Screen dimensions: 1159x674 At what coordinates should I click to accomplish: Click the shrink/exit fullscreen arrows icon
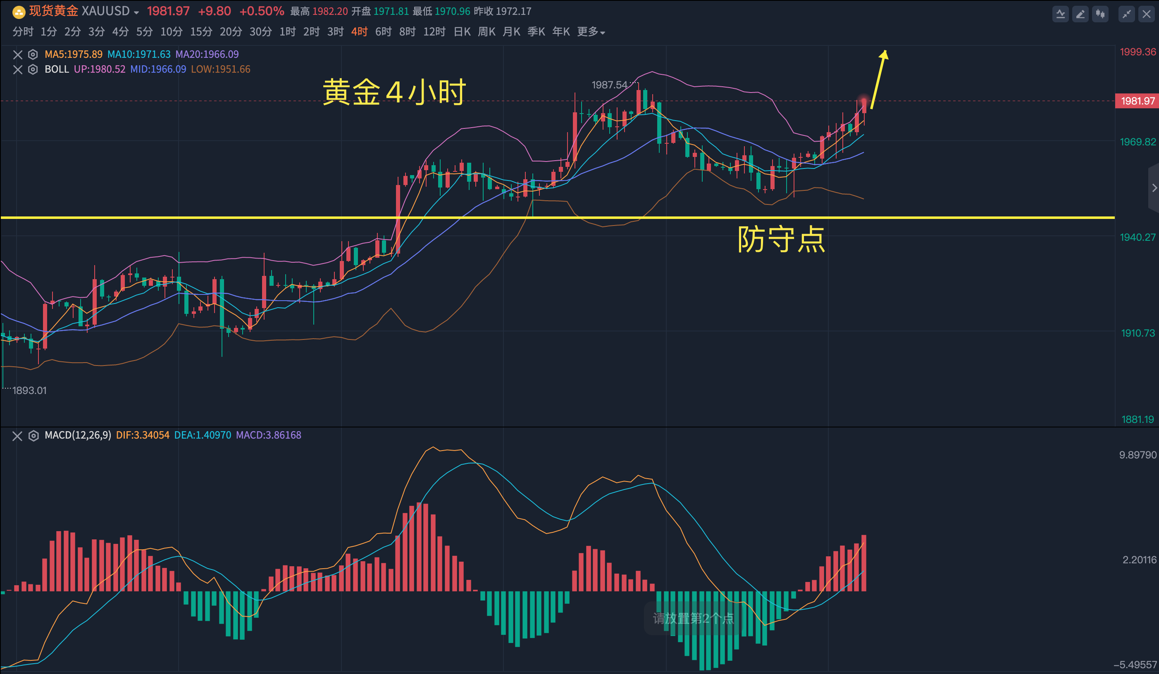click(1126, 14)
